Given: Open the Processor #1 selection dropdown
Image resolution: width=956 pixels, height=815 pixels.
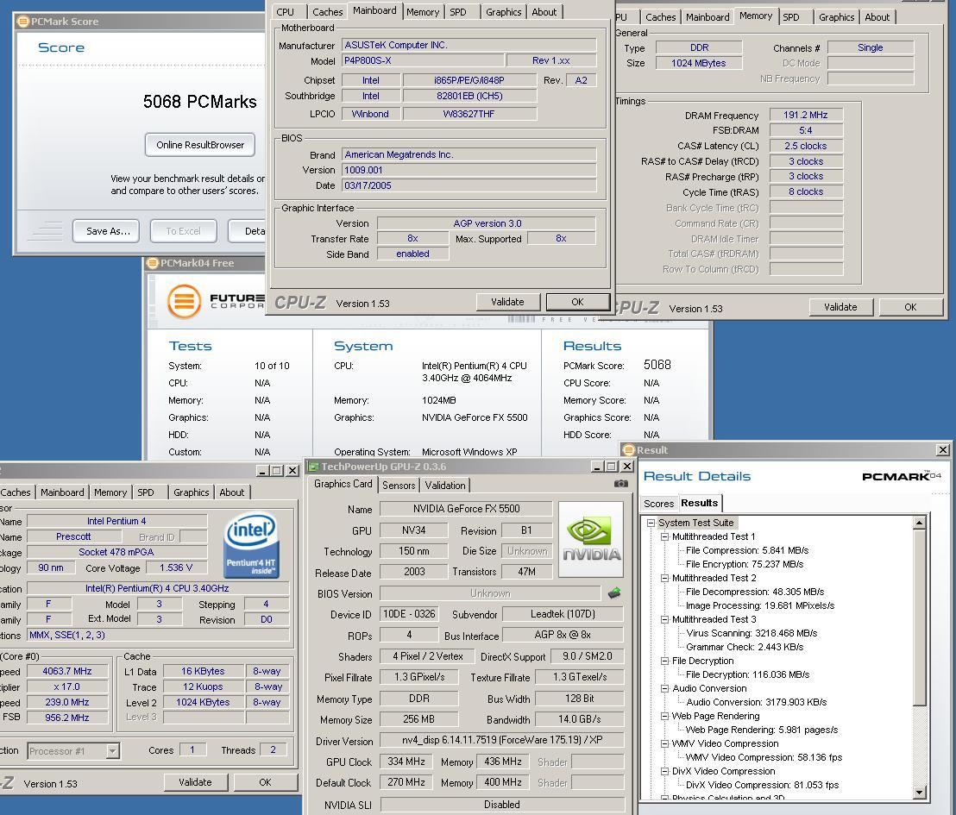Looking at the screenshot, I should [x=112, y=751].
